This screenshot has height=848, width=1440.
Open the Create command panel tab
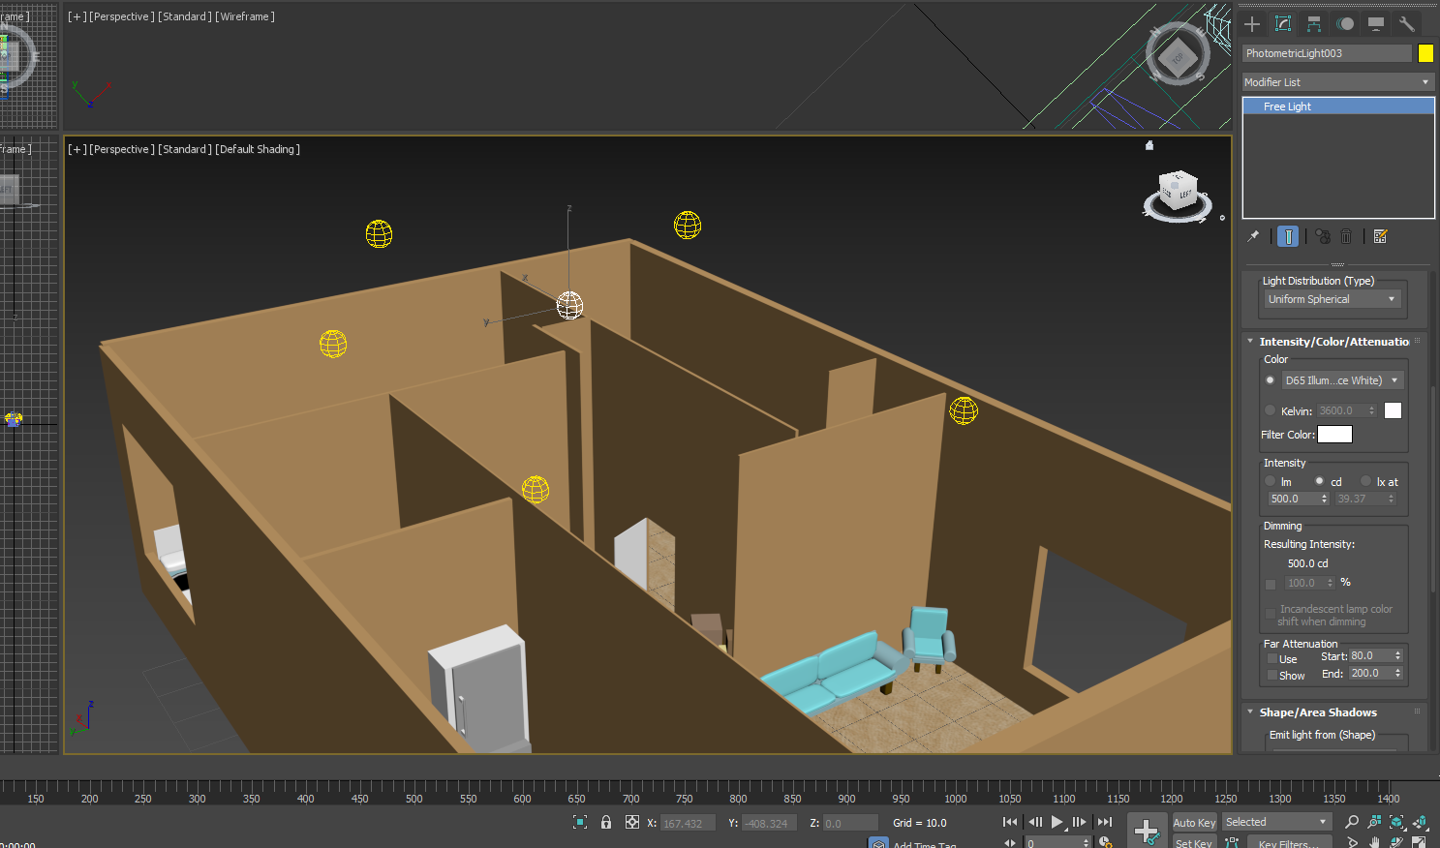click(1252, 24)
